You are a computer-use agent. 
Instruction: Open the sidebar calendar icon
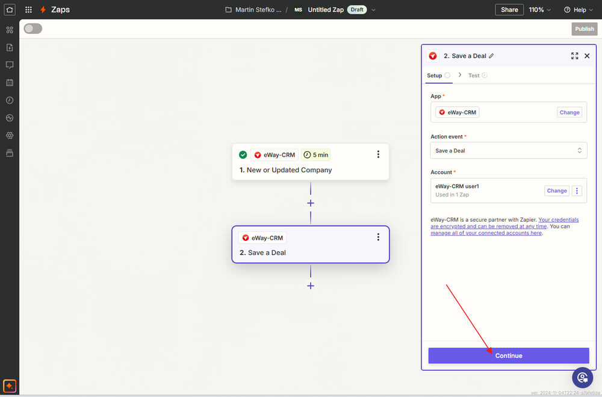(x=10, y=83)
